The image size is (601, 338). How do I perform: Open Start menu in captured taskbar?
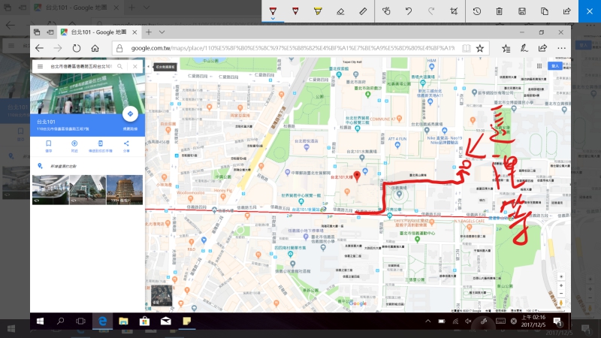pyautogui.click(x=40, y=321)
